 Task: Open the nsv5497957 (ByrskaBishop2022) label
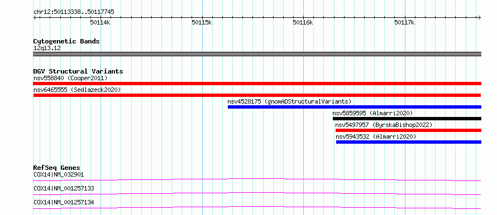[x=384, y=125]
